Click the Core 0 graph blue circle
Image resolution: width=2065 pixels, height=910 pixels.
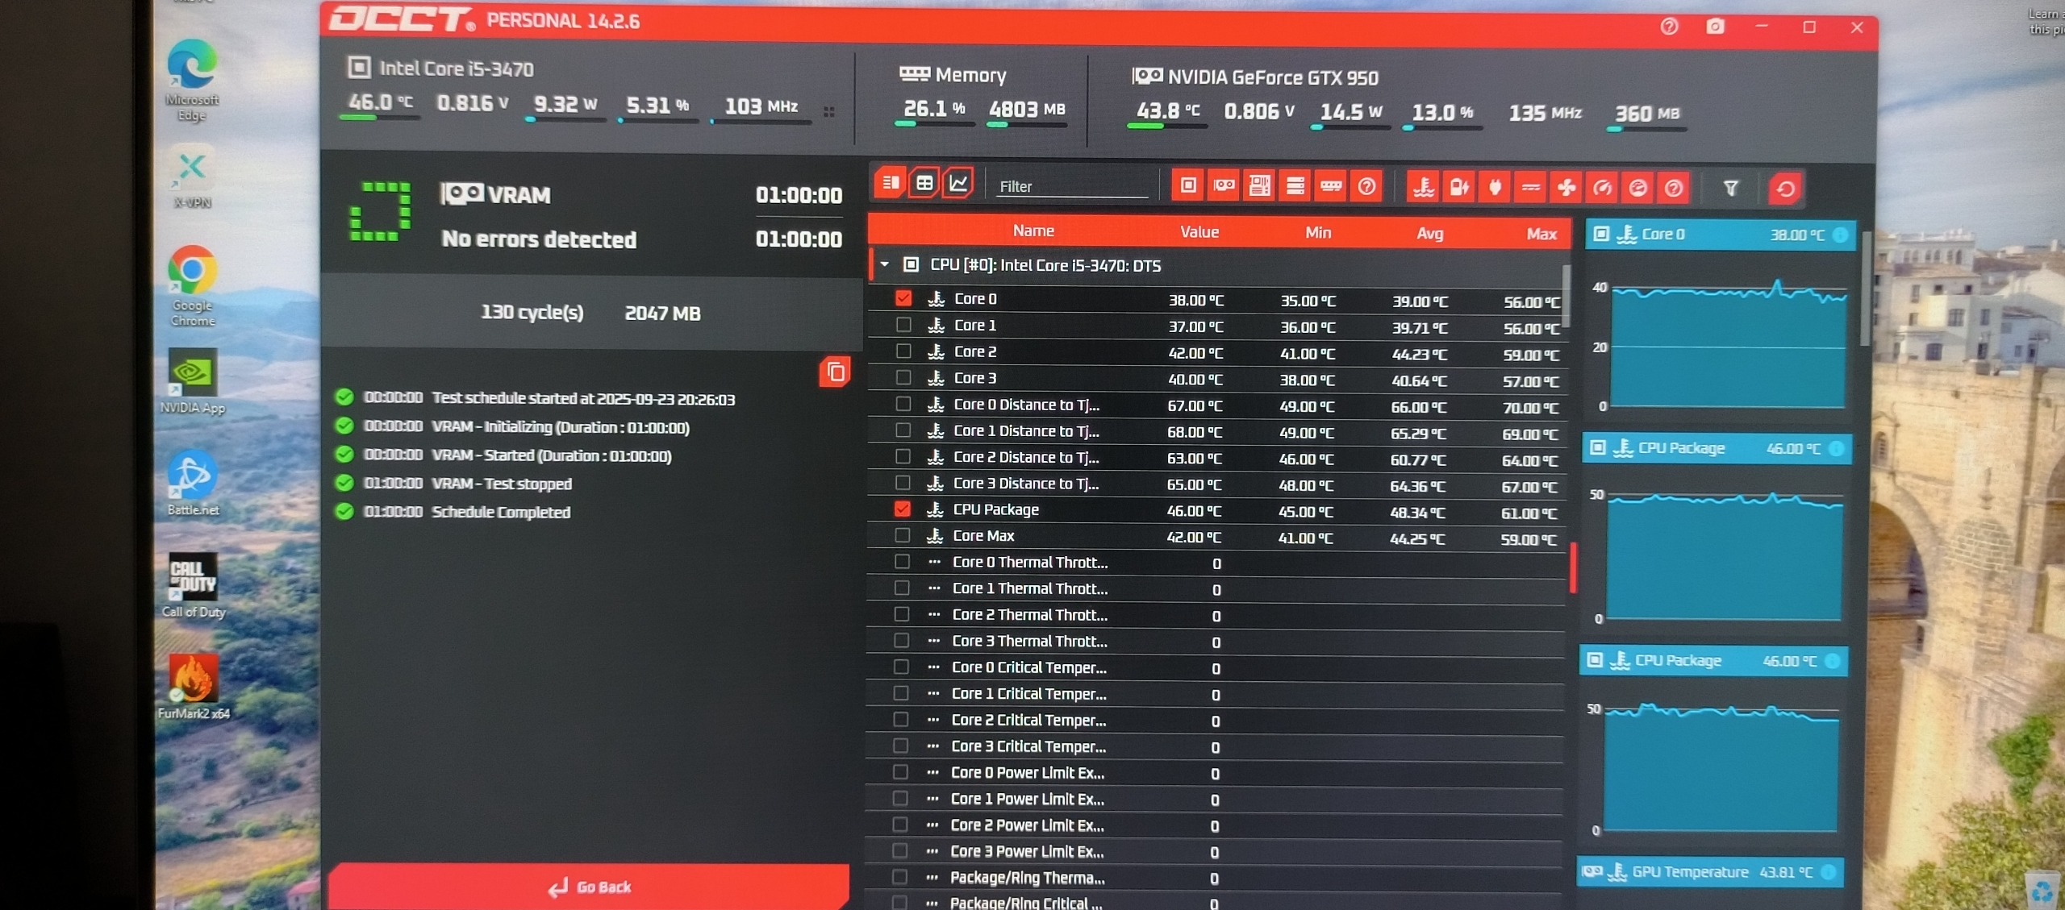tap(1841, 235)
